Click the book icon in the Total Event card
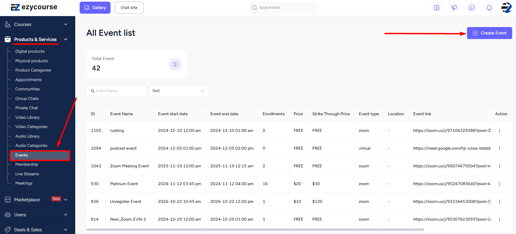Screen dimensions: 516x234 175,64
